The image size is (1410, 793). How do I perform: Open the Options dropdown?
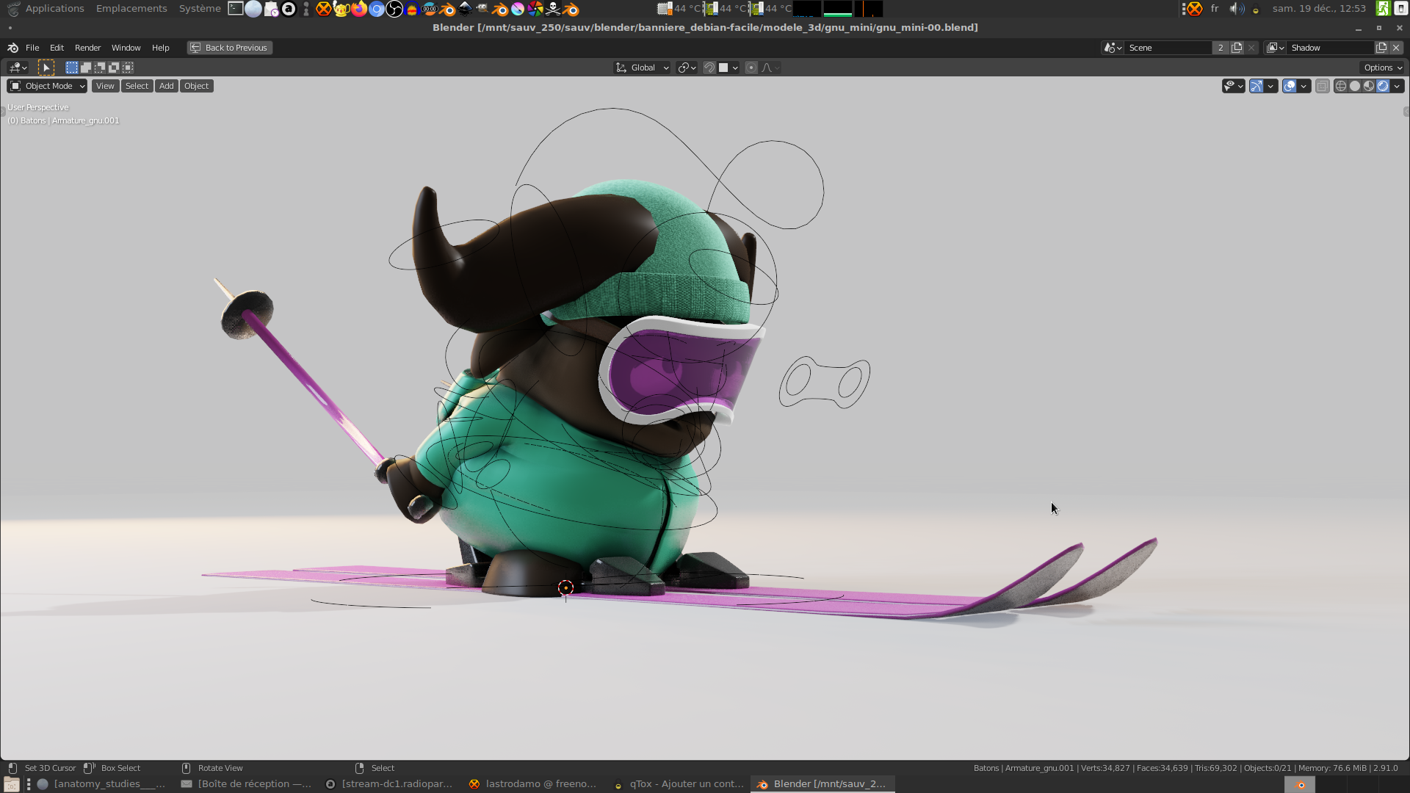[x=1383, y=68]
